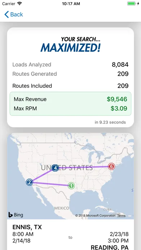Tap the Routes Included row
Screen dimensions: 141x250
(70, 86)
